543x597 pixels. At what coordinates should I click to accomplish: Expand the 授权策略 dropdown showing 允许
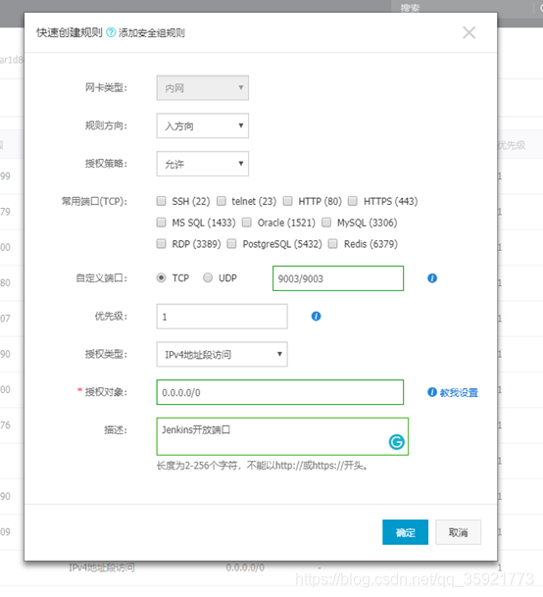click(x=203, y=164)
